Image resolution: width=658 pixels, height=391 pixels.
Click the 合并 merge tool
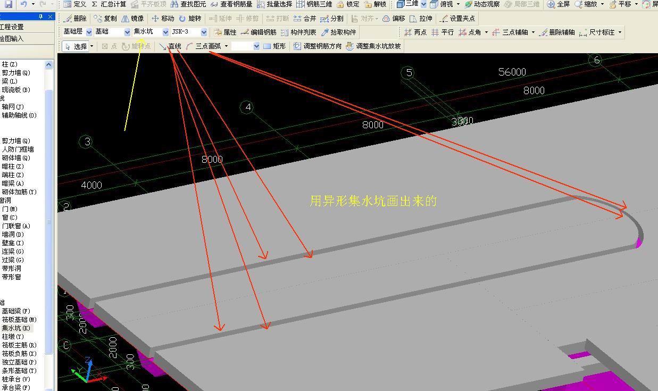304,18
